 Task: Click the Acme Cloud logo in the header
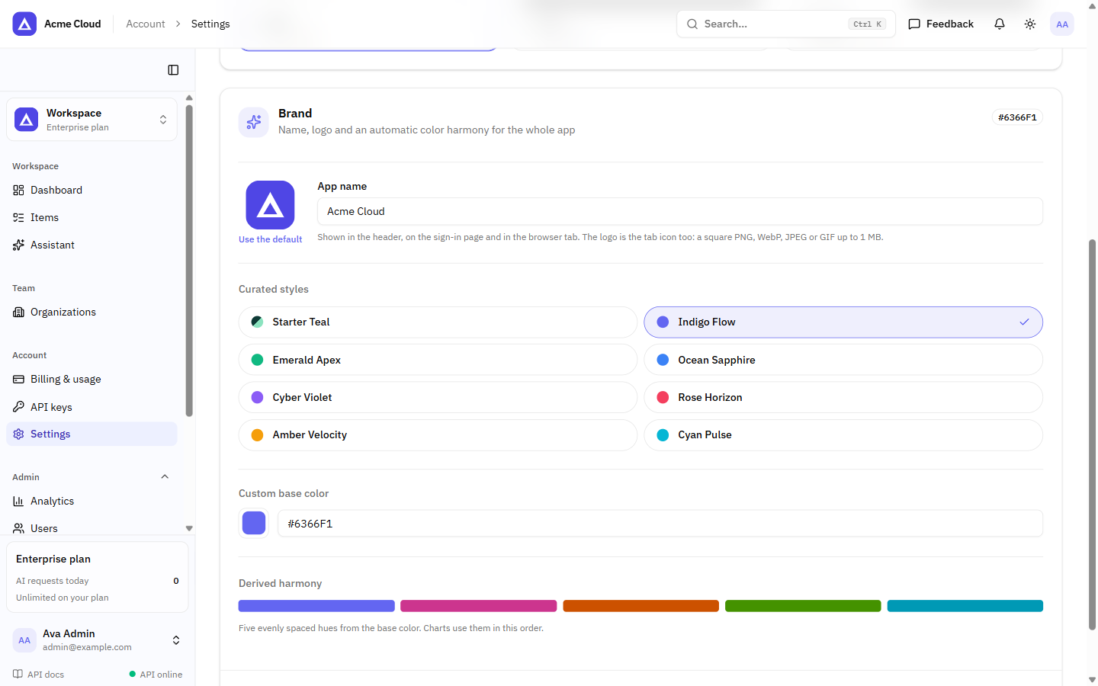coord(24,24)
